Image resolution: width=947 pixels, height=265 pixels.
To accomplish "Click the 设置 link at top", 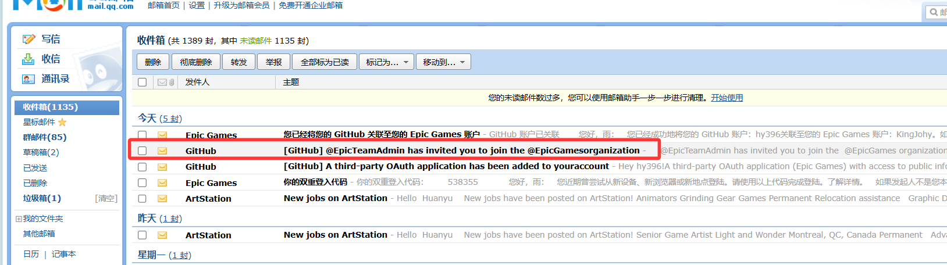I will [197, 5].
